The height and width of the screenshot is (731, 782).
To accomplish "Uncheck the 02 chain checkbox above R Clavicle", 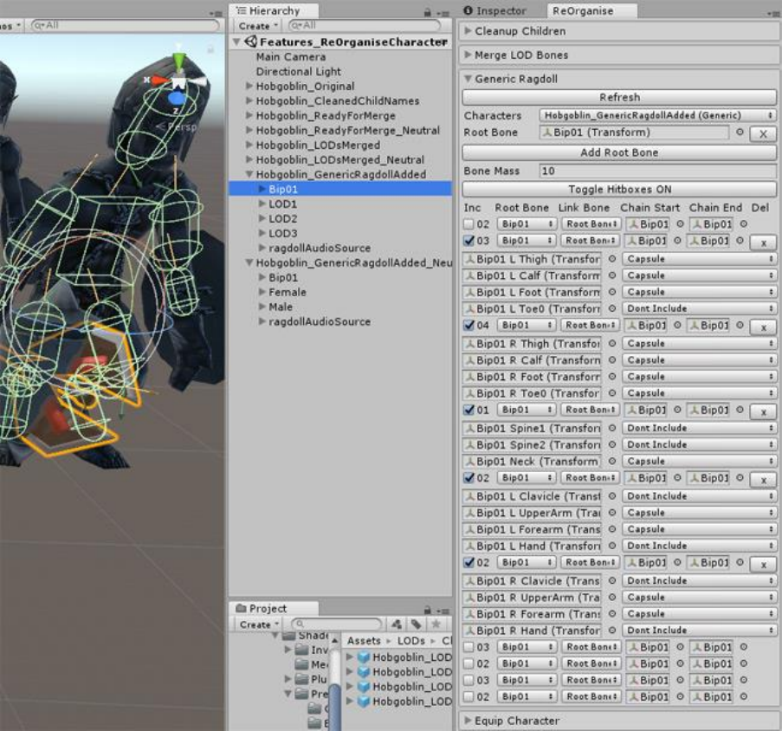I will point(469,562).
